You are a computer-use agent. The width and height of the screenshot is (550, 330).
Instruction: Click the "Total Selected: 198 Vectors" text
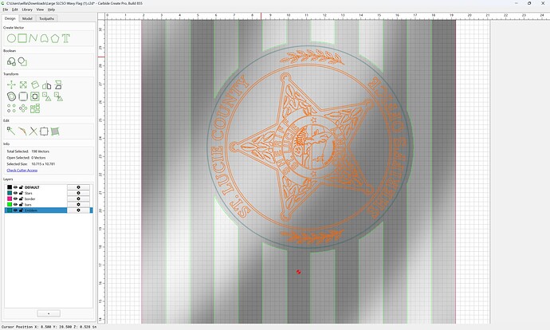pos(28,151)
